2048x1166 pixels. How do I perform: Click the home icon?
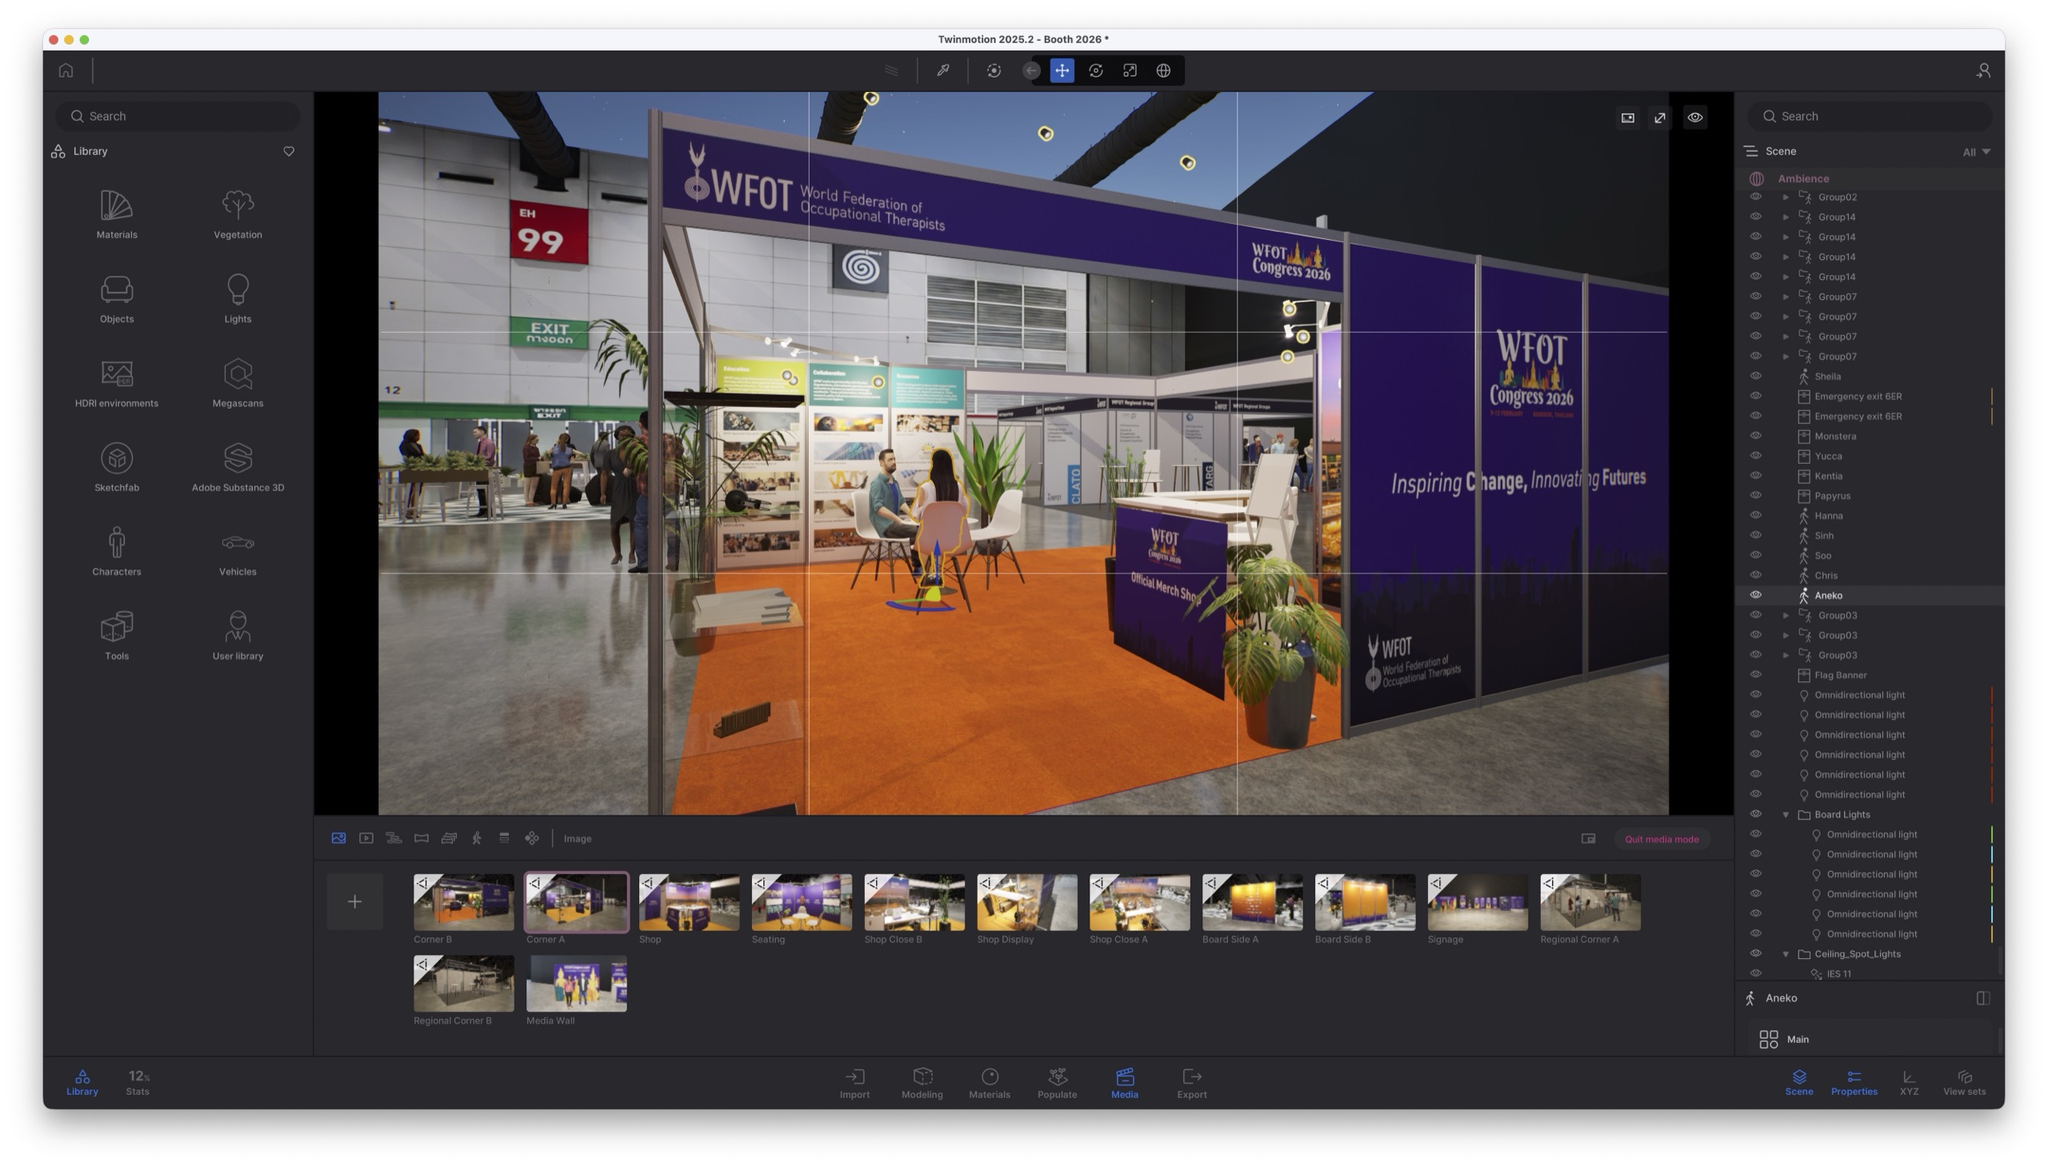(x=66, y=70)
